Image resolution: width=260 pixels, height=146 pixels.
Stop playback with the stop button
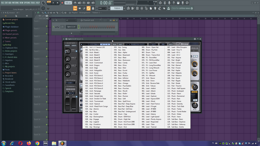(57, 3)
